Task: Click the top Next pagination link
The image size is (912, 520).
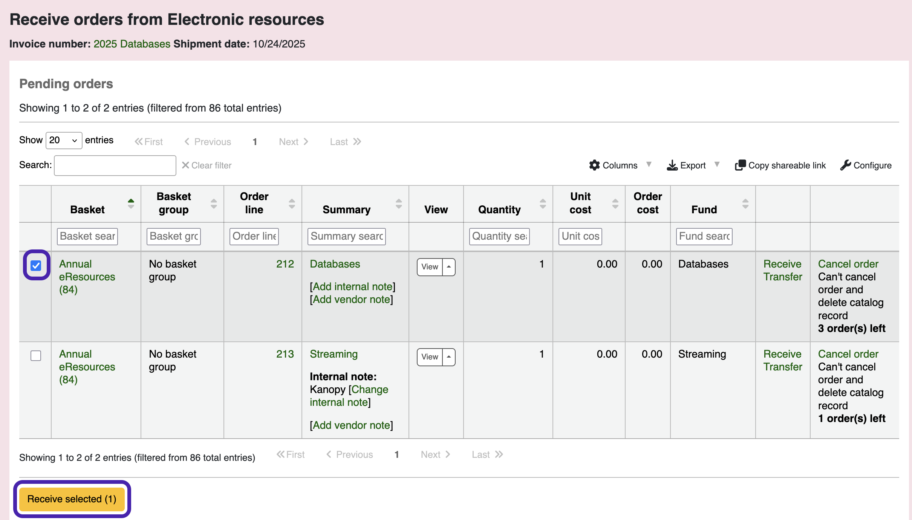Action: point(293,142)
